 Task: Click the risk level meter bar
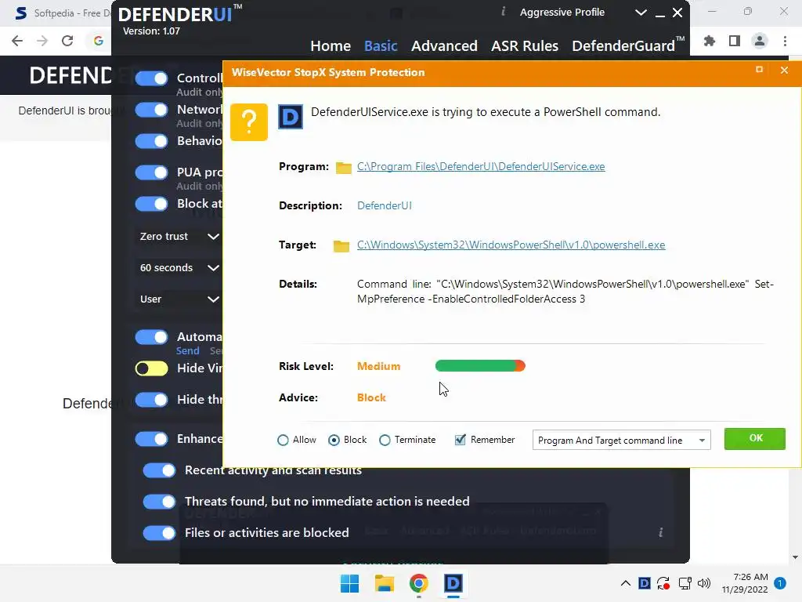[480, 365]
